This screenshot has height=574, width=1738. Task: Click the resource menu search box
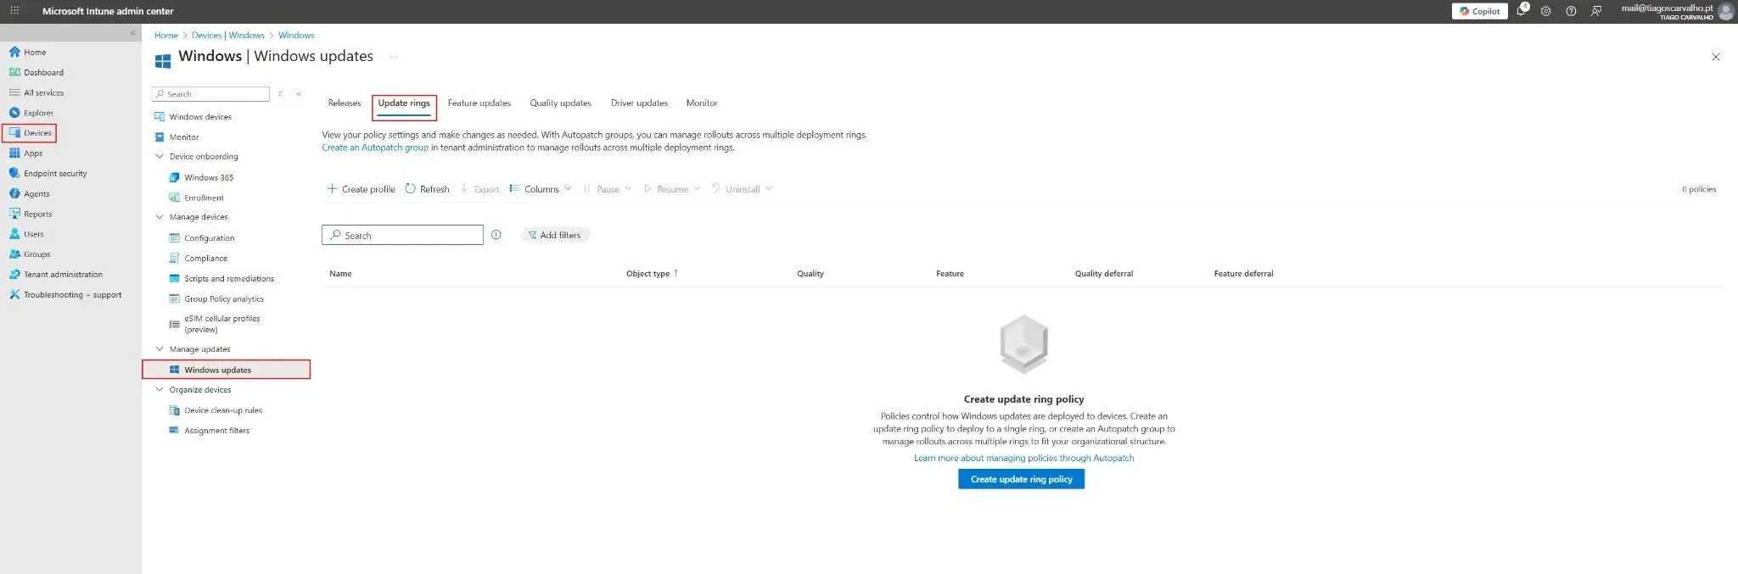click(x=210, y=94)
